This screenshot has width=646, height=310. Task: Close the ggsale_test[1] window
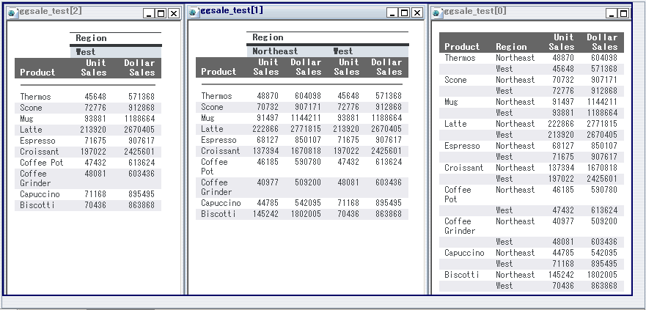pyautogui.click(x=417, y=12)
